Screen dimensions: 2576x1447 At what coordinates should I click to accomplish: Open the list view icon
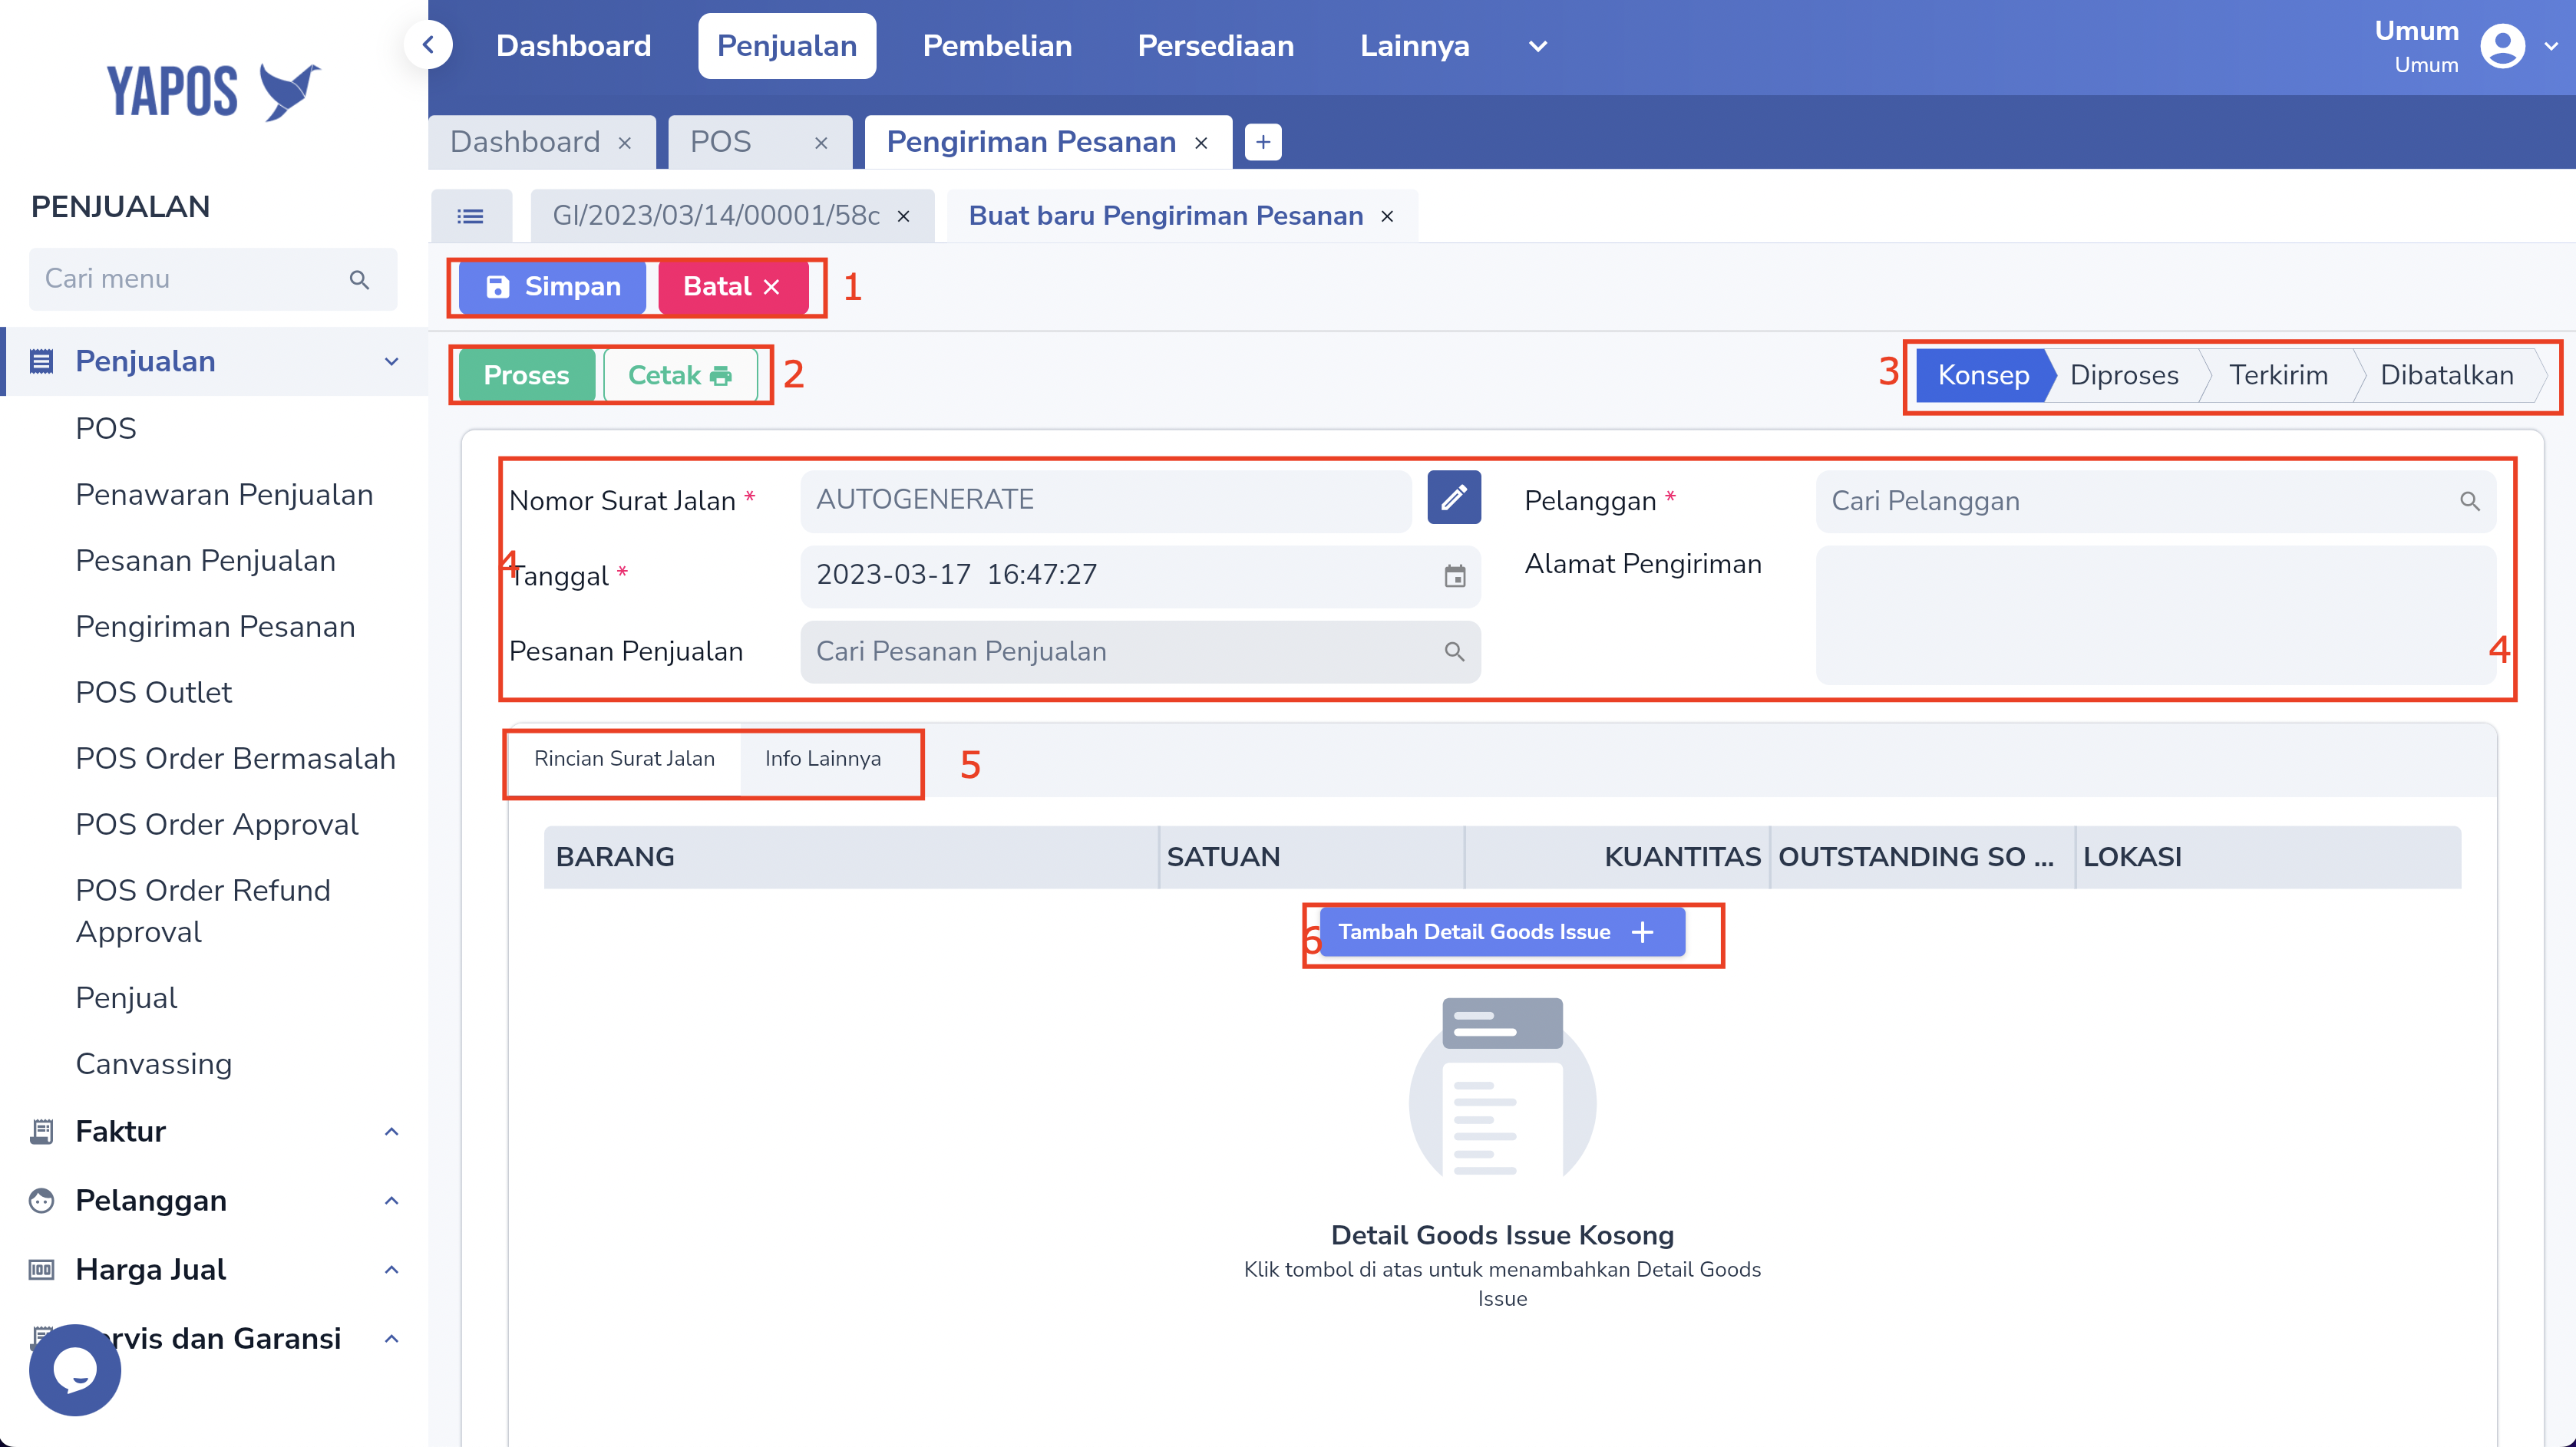click(470, 216)
